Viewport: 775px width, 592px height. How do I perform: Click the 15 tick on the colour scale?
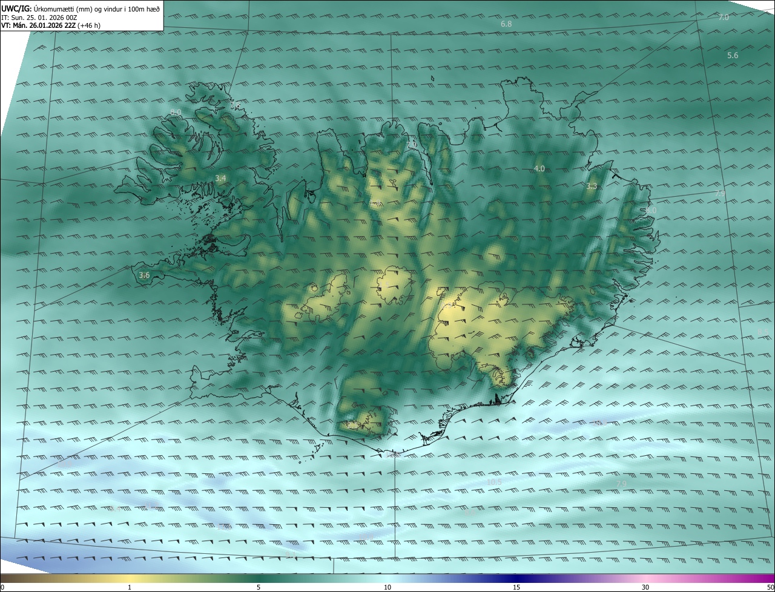tap(516, 588)
